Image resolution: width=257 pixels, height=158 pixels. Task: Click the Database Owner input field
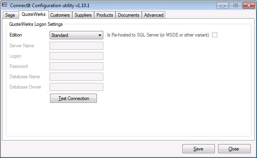76,87
